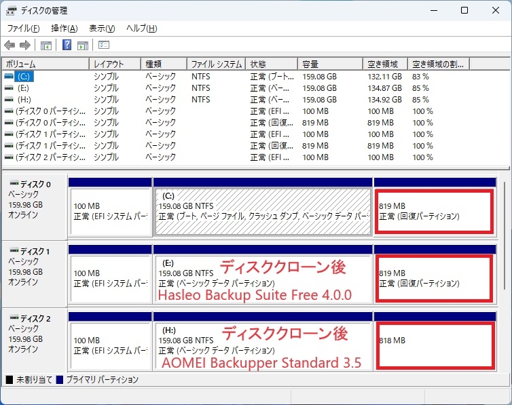Screen dimensions: 512x405
Task: Open the ヘルプ(H) menu
Action: click(x=142, y=28)
